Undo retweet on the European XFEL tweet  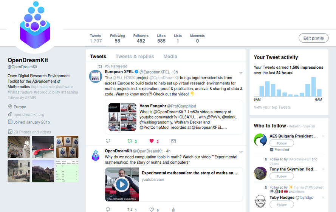pos(130,141)
